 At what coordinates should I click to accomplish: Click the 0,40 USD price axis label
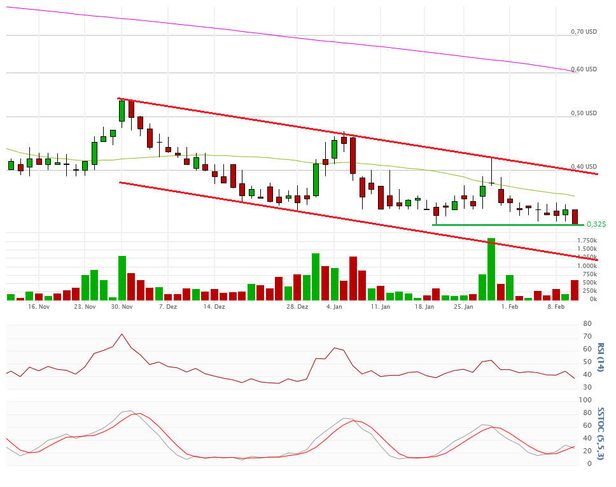pos(584,167)
